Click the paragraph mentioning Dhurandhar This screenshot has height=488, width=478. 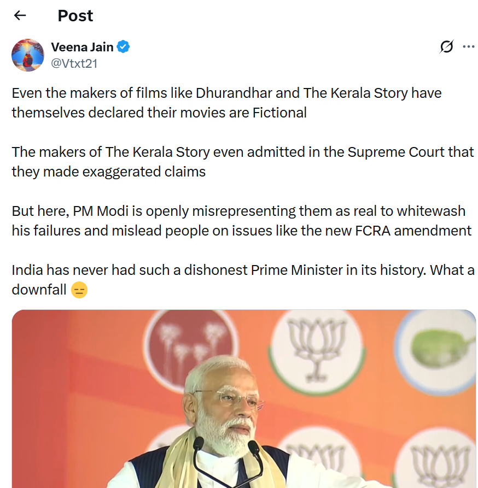[226, 103]
